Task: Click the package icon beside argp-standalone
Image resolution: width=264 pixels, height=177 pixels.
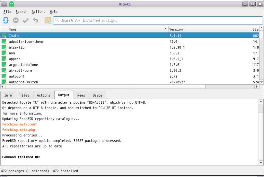Action: (4, 65)
